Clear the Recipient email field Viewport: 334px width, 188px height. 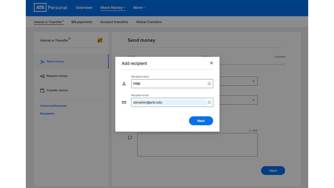click(209, 102)
